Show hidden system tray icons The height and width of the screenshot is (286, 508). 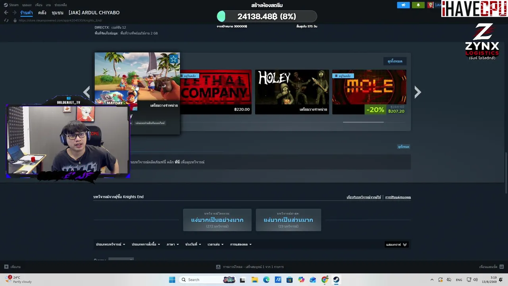point(432,280)
